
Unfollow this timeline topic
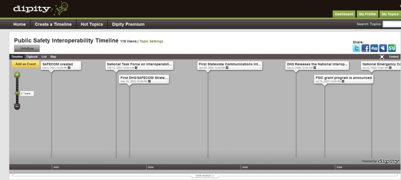27,48
